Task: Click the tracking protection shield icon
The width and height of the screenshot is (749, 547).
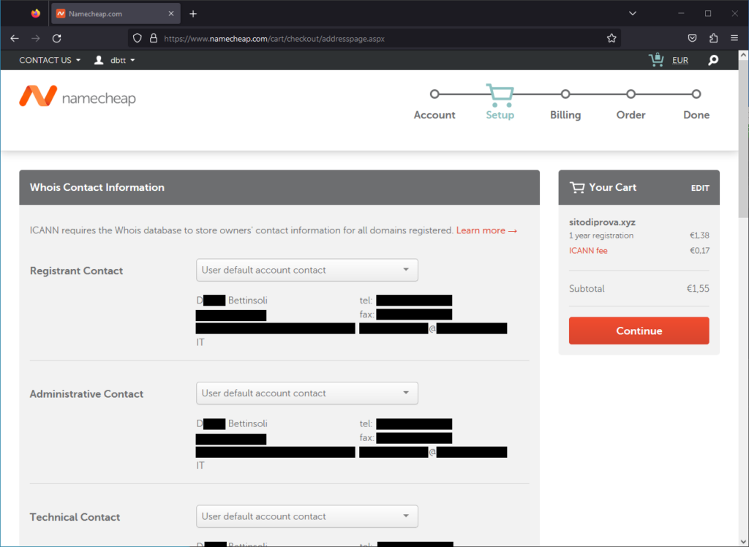Action: (x=137, y=38)
